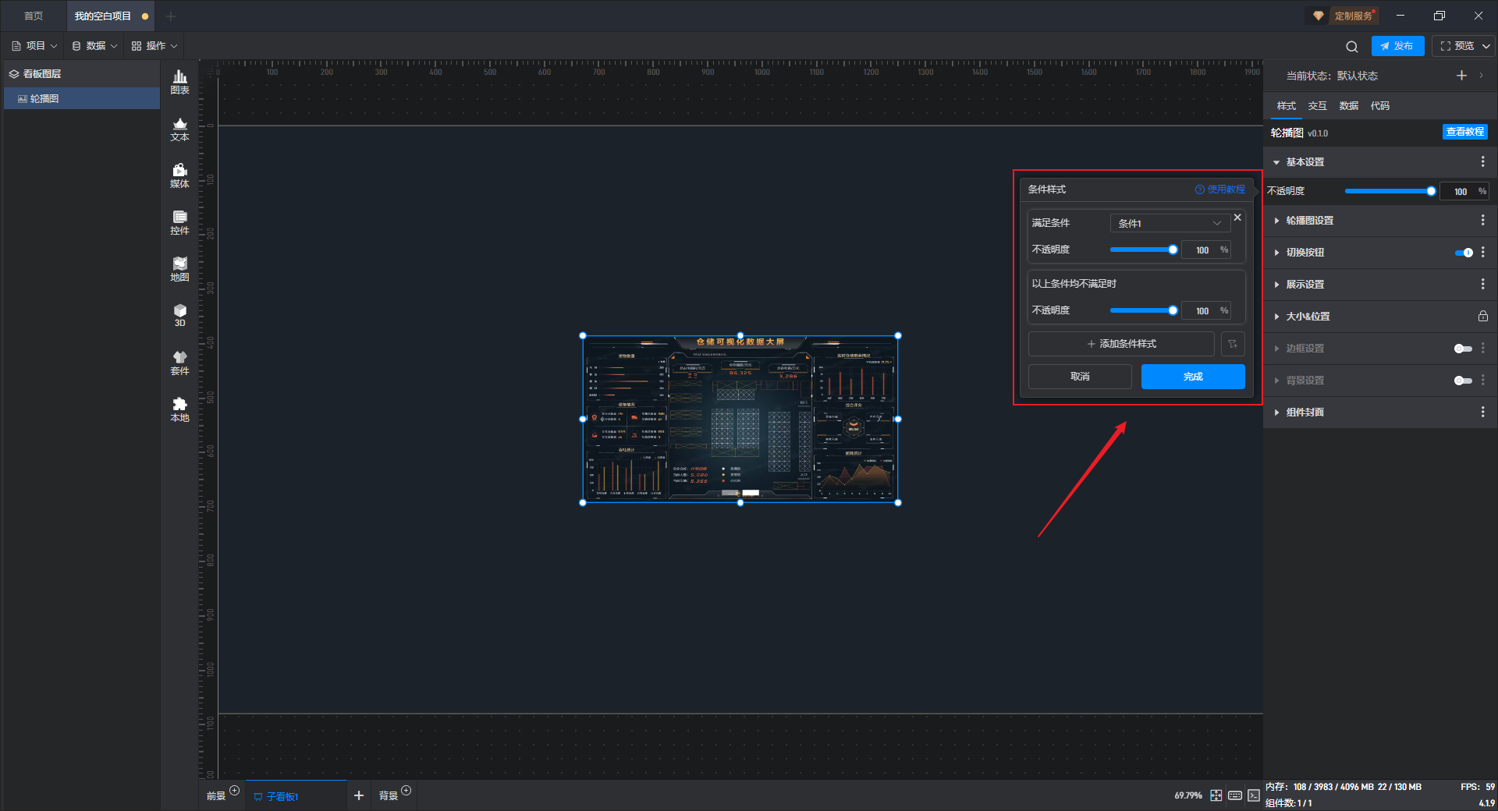Open the 3D components panel
Screen dimensions: 1498x811
pyautogui.click(x=179, y=315)
